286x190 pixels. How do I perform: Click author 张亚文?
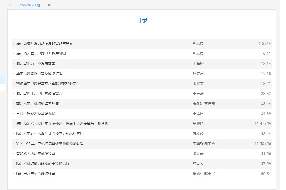click(x=198, y=84)
